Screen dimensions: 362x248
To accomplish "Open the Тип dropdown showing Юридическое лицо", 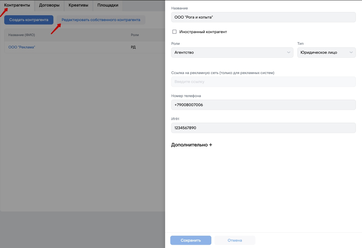I will click(326, 53).
